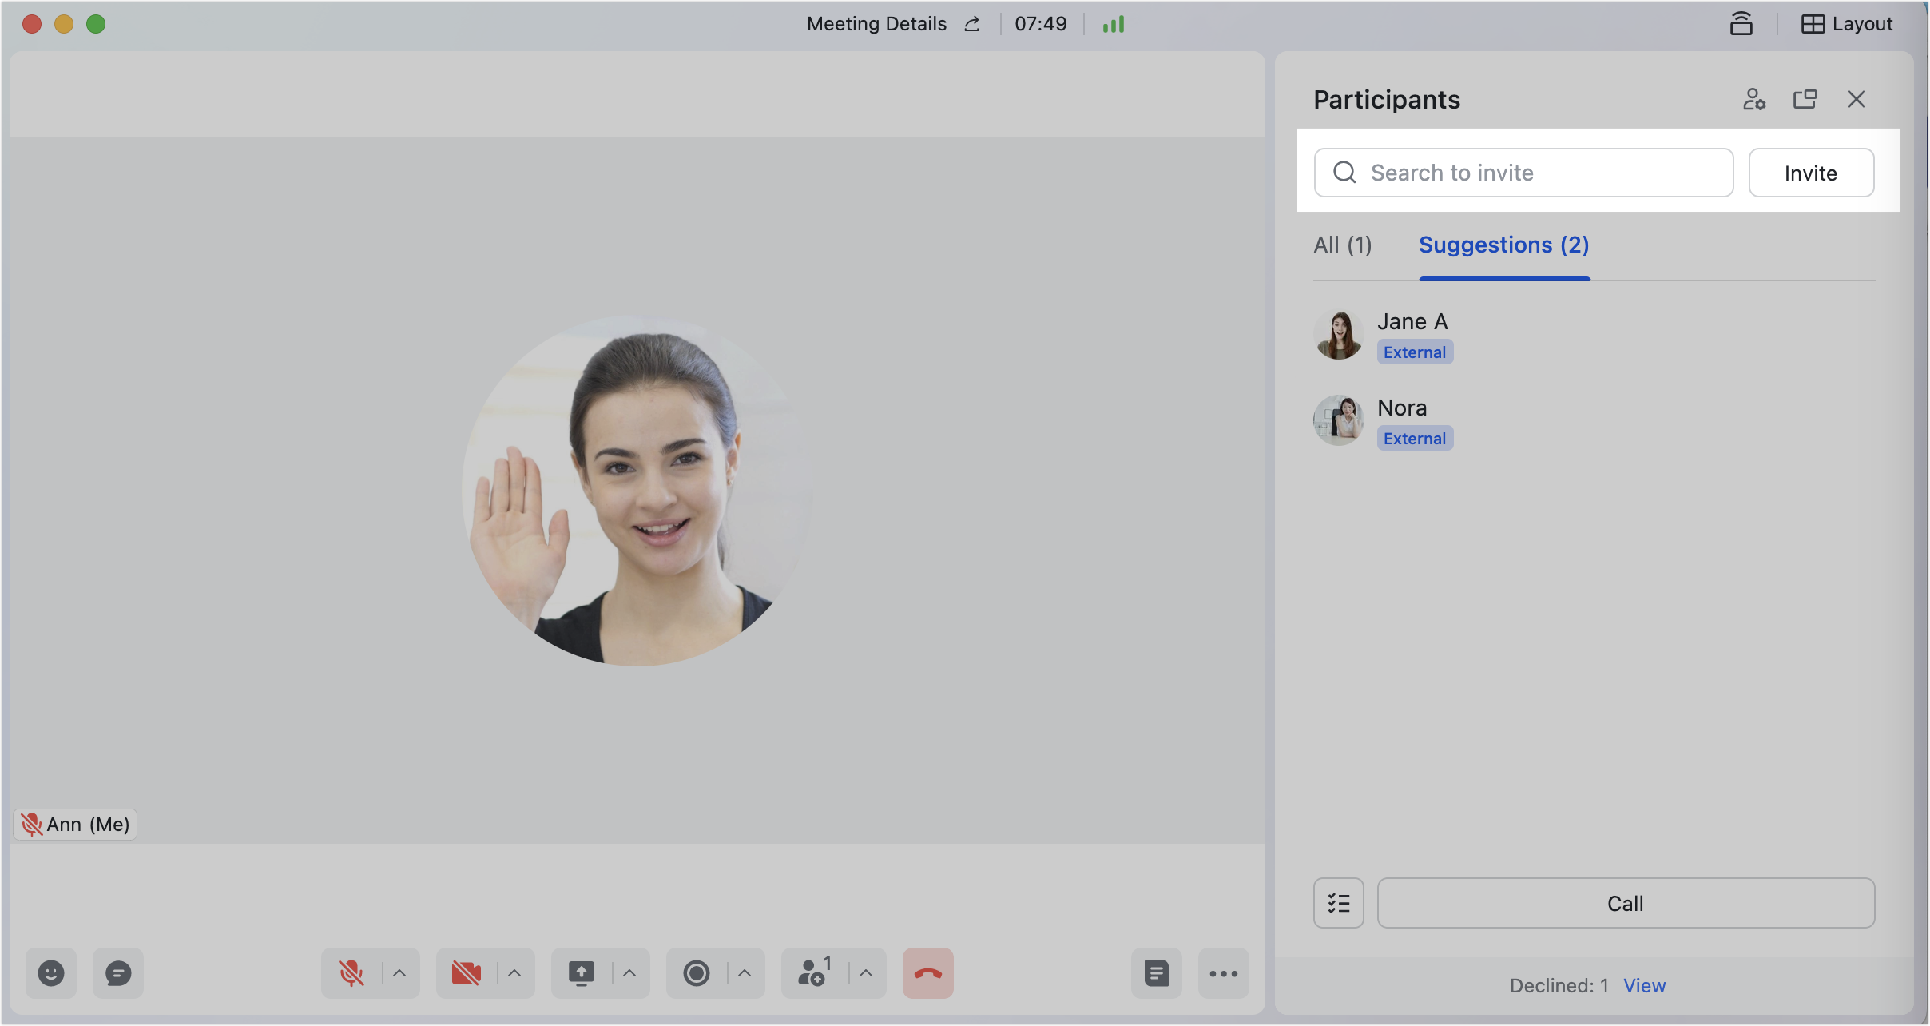The height and width of the screenshot is (1026, 1930).
Task: Open the Layout options
Action: click(x=1847, y=24)
